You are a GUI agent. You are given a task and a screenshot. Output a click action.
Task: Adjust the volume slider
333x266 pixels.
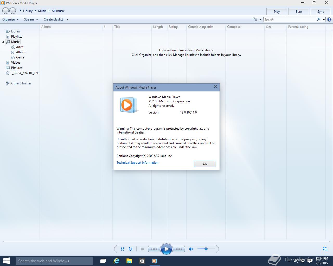206,249
